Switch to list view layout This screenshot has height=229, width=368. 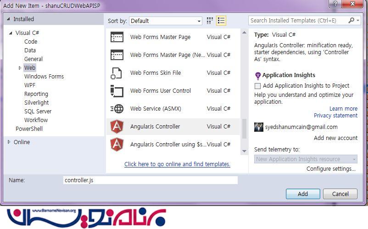coord(221,21)
